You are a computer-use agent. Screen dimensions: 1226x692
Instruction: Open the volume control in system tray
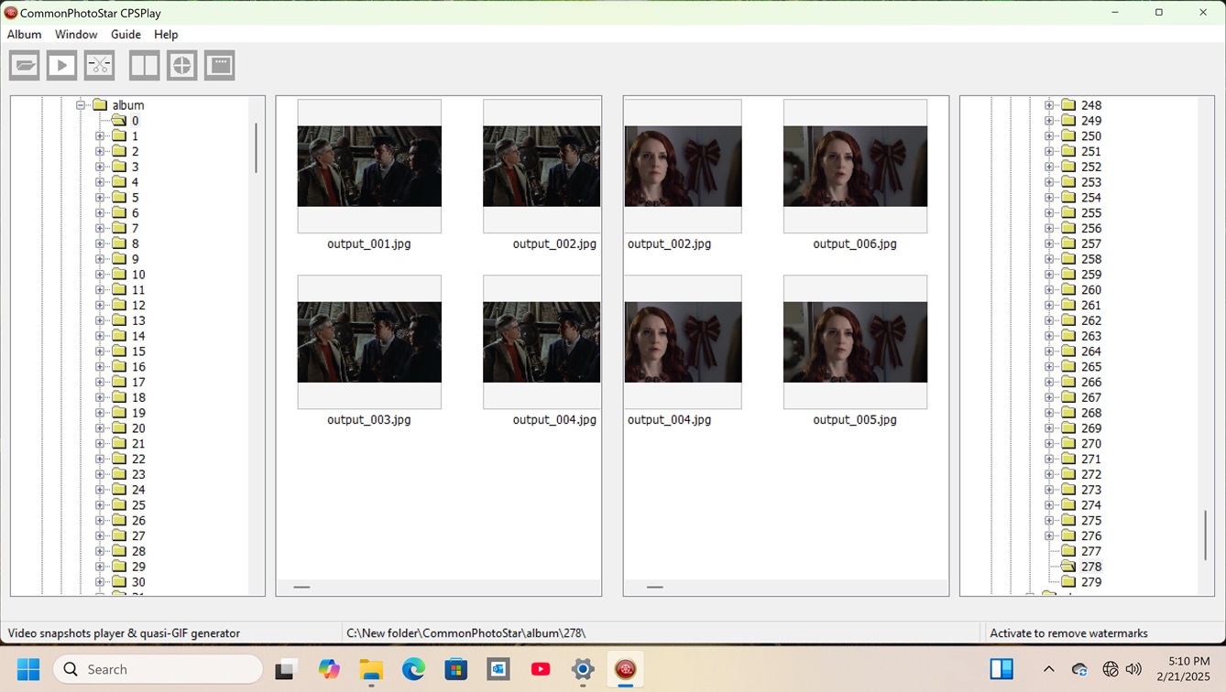pos(1133,669)
